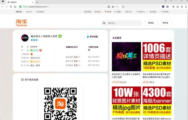This screenshot has width=188, height=120.
Task: Click the ¥8.80 product price
Action: (x=146, y=82)
